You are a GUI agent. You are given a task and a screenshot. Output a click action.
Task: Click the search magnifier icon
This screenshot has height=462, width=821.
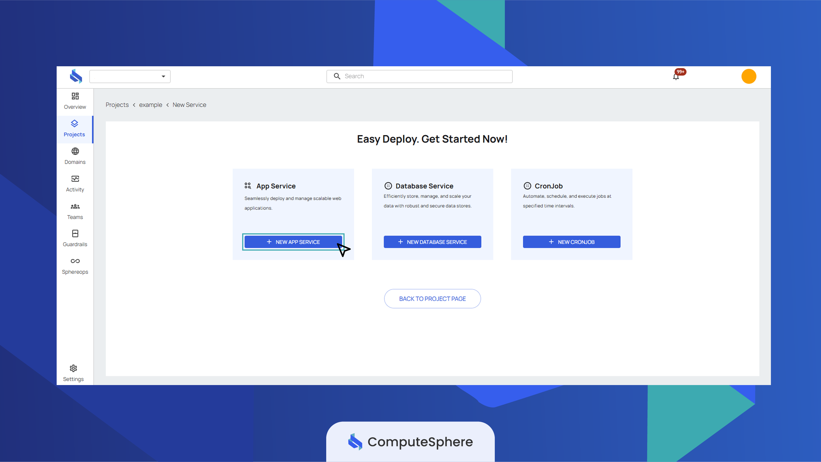[x=337, y=76]
